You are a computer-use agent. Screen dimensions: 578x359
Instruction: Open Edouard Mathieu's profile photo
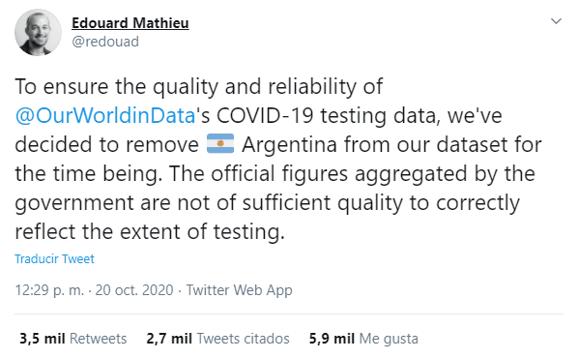(38, 33)
